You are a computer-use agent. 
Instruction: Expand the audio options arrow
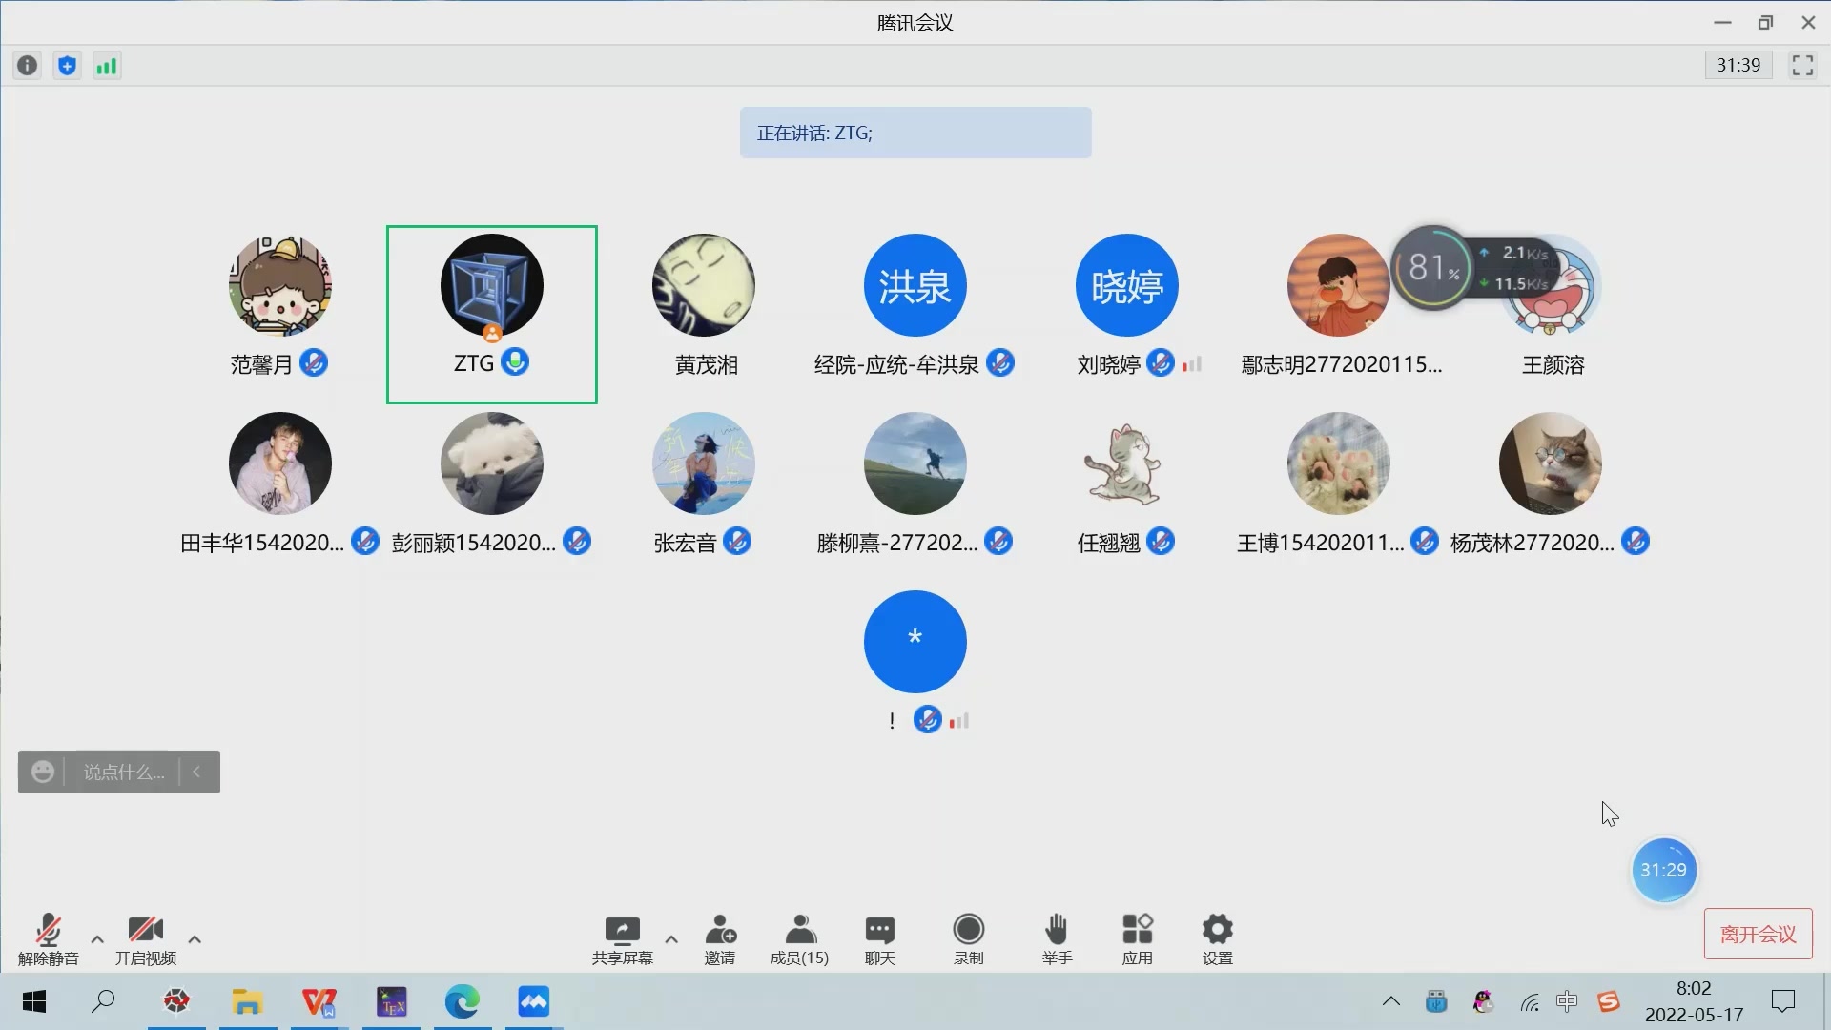(97, 939)
